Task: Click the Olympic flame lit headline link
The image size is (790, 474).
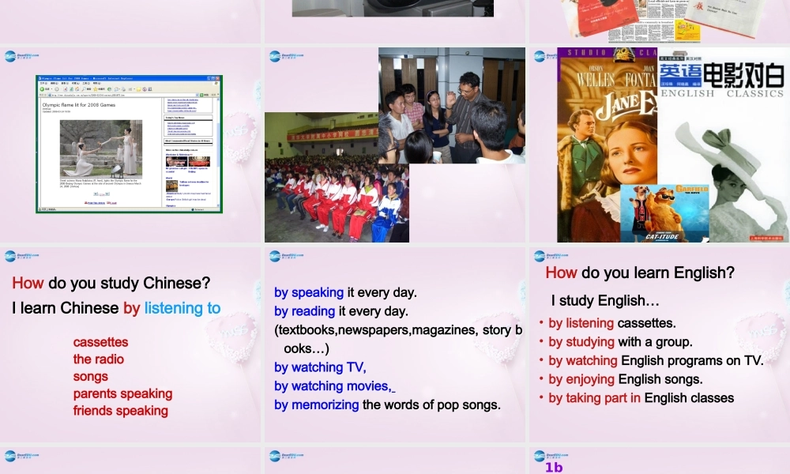Action: [77, 105]
